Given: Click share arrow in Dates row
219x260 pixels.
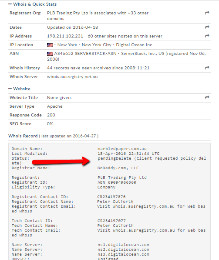Looking at the screenshot, I should pos(207,27).
